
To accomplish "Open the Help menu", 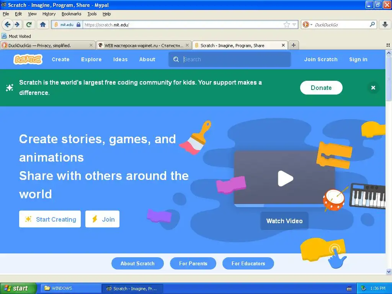I will [106, 14].
